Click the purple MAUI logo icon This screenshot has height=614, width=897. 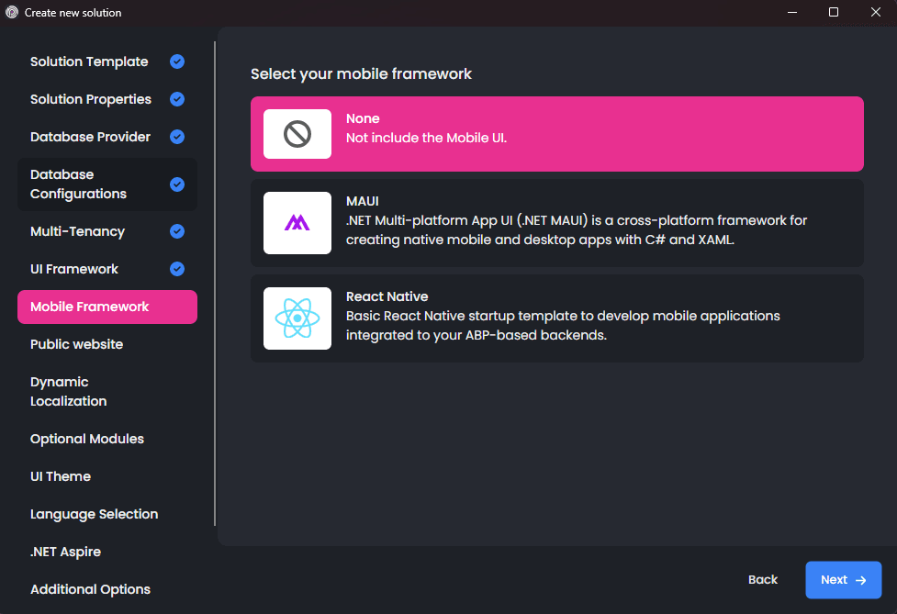(x=297, y=223)
